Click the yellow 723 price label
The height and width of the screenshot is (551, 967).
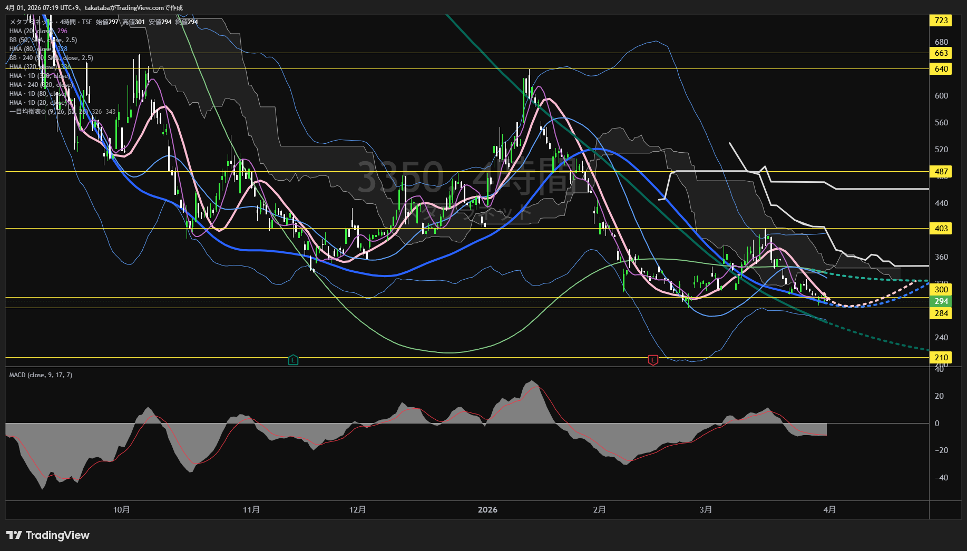tap(941, 21)
